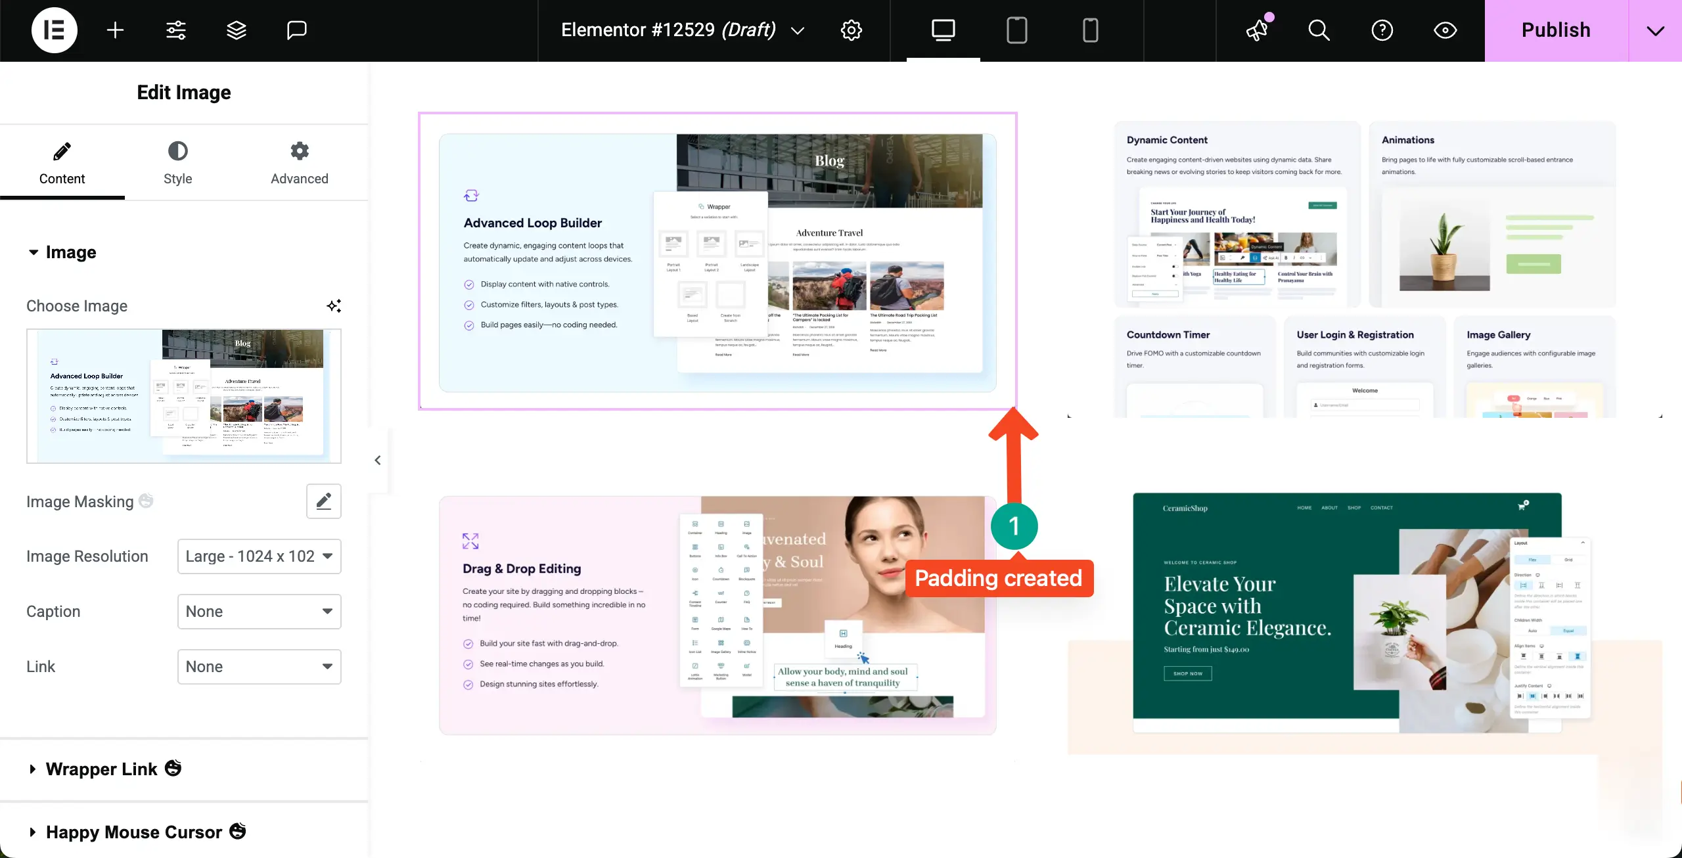Screen dimensions: 1682x858
Task: Switch to tablet responsive view
Action: [x=1016, y=30]
